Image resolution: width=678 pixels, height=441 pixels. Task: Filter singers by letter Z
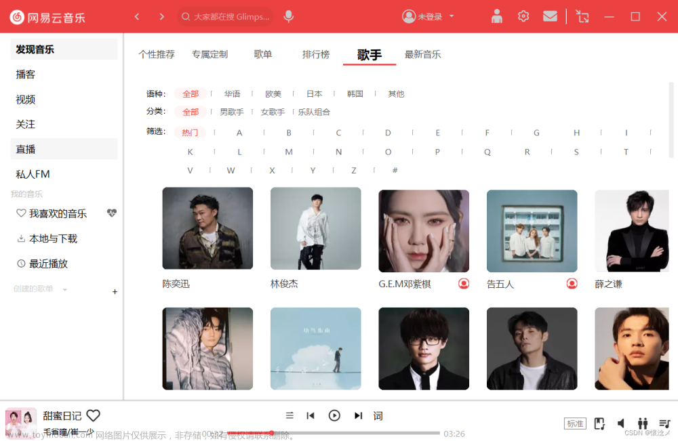[x=354, y=170]
